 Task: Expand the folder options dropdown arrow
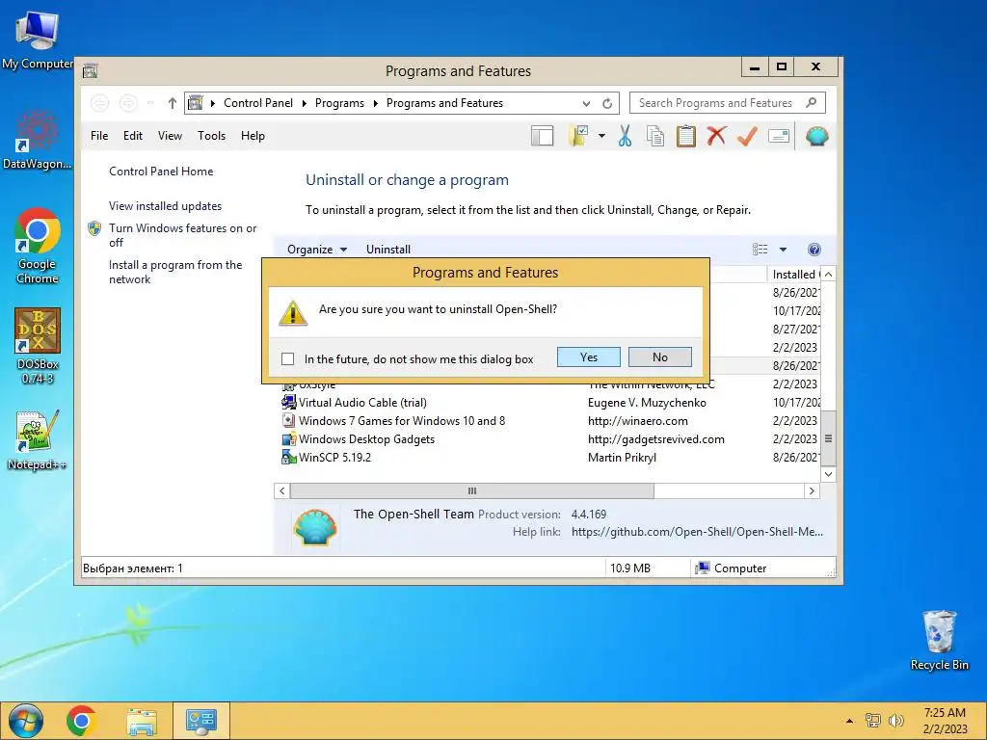click(601, 135)
